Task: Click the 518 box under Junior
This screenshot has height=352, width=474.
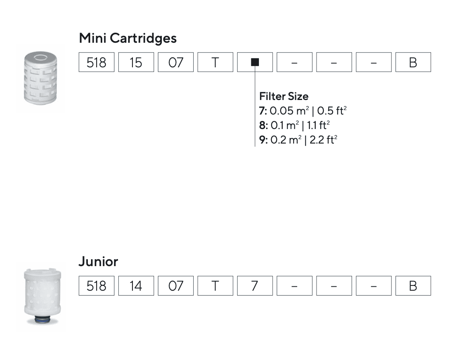Action: pos(96,285)
